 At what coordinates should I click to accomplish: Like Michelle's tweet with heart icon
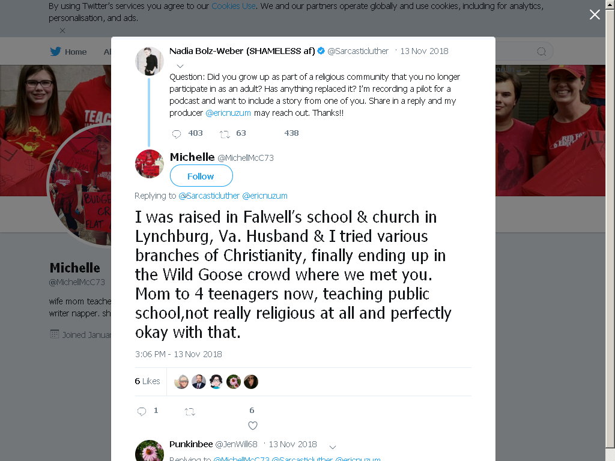point(253,426)
